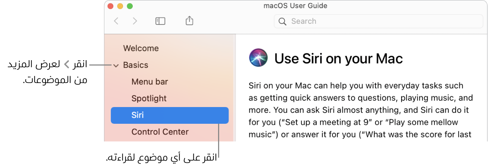Toggle the table of contents sidebar

point(160,21)
